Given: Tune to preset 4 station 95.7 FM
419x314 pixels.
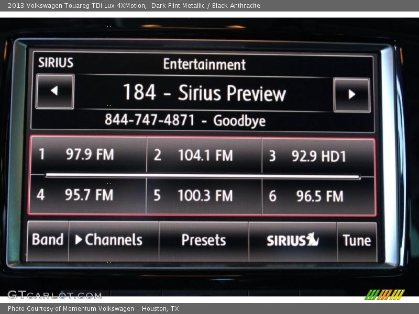Looking at the screenshot, I should pyautogui.click(x=87, y=195).
